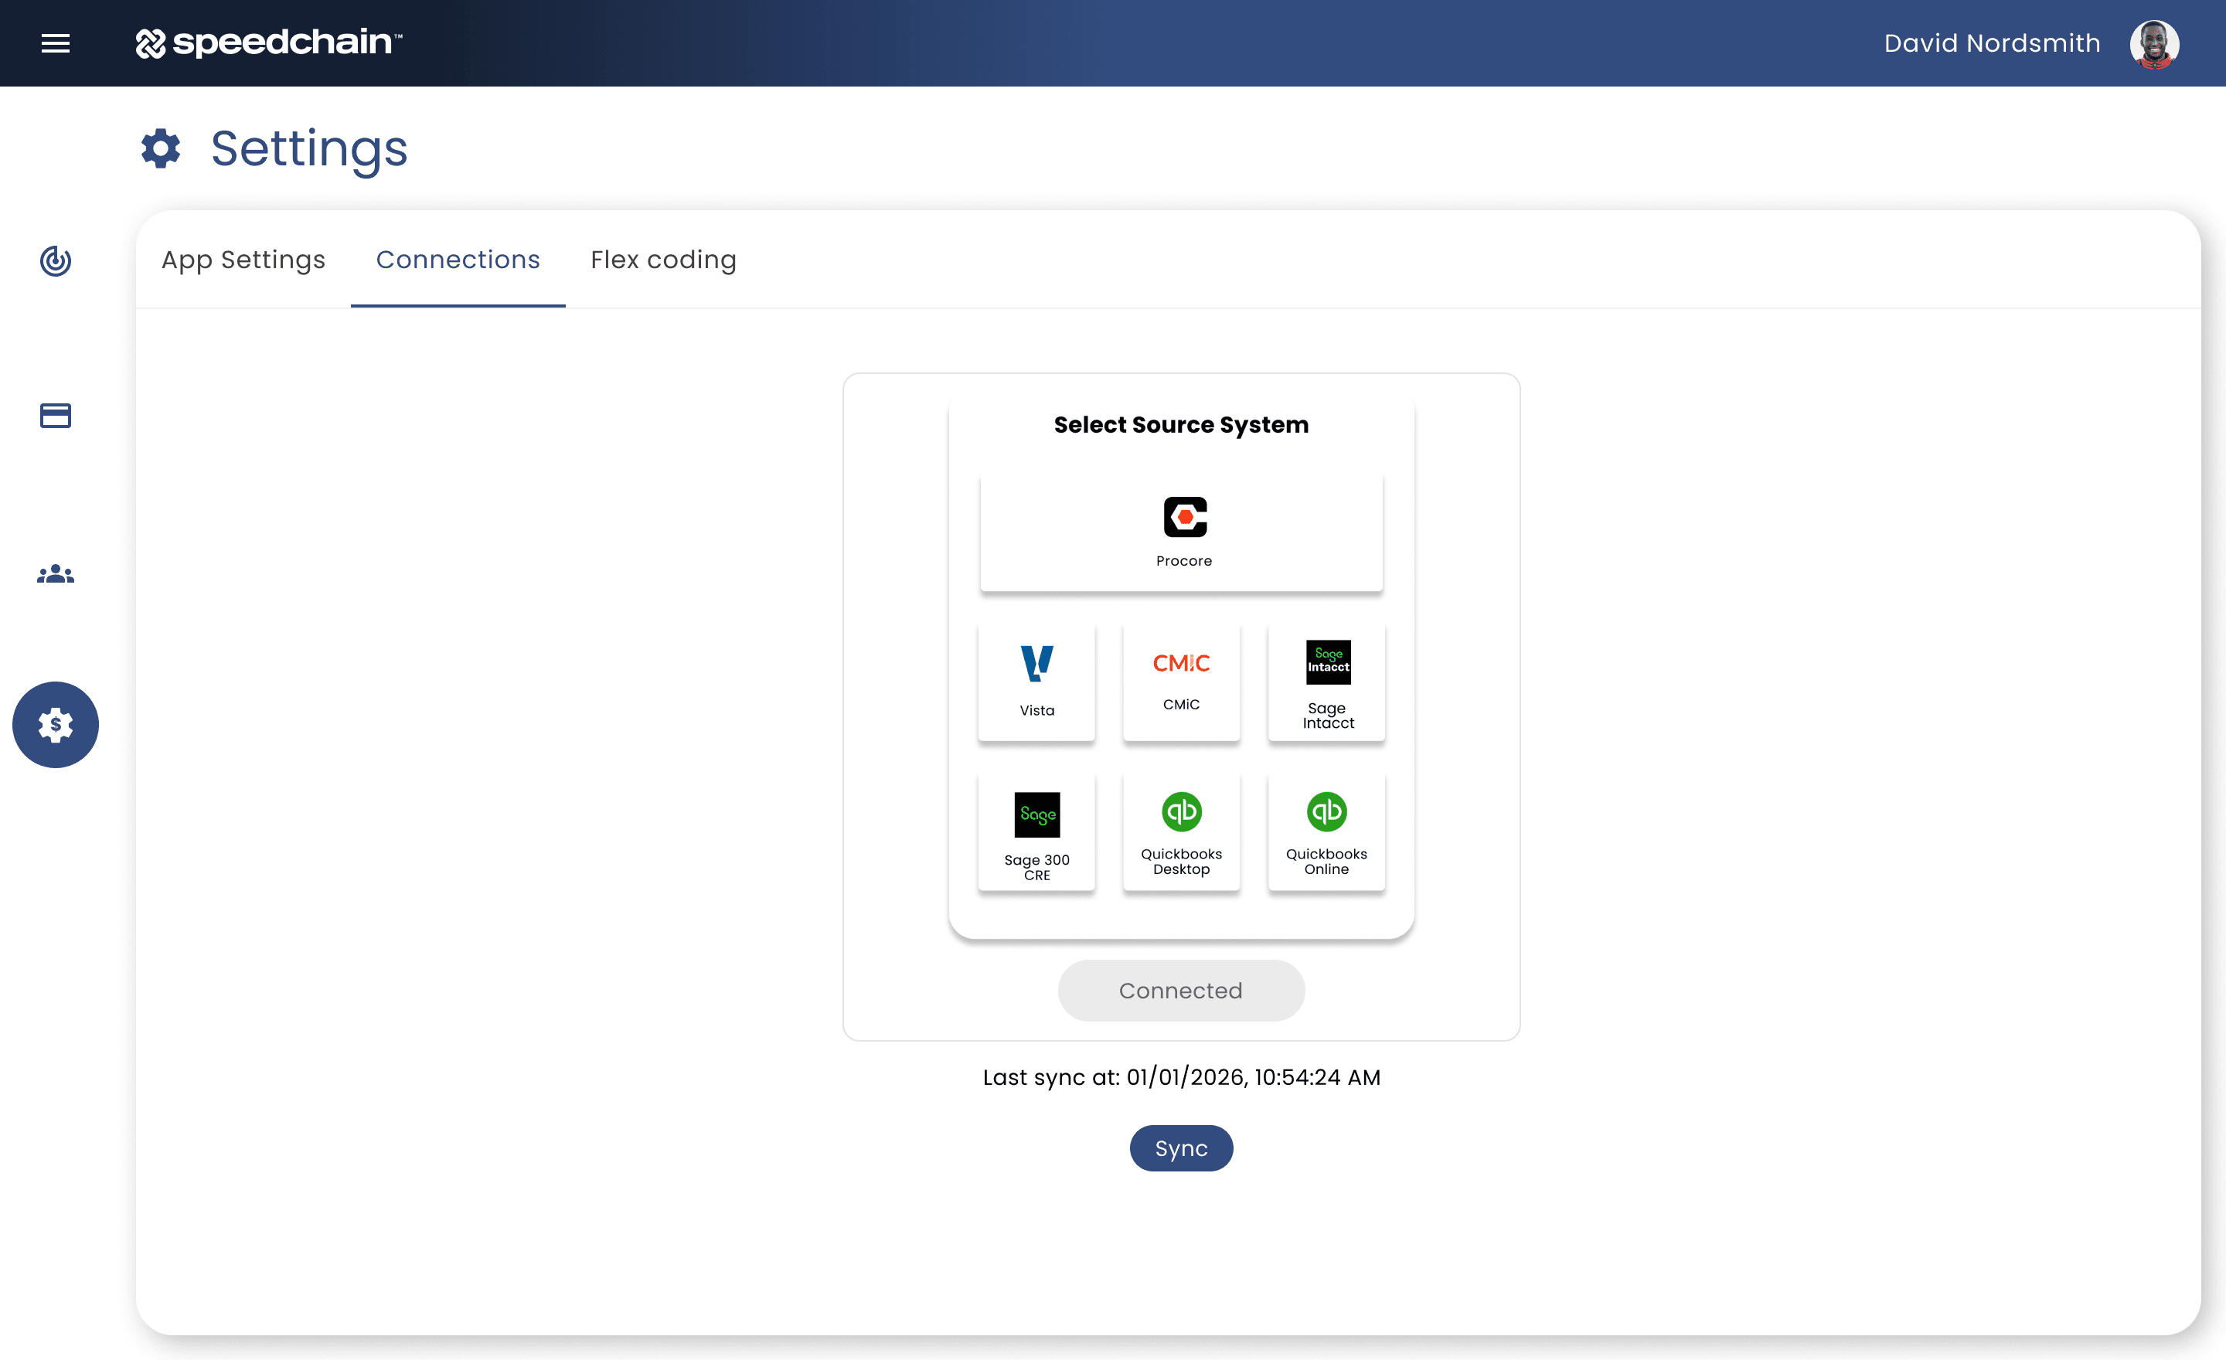Image resolution: width=2226 pixels, height=1360 pixels.
Task: Click the Connected button
Action: click(x=1179, y=990)
